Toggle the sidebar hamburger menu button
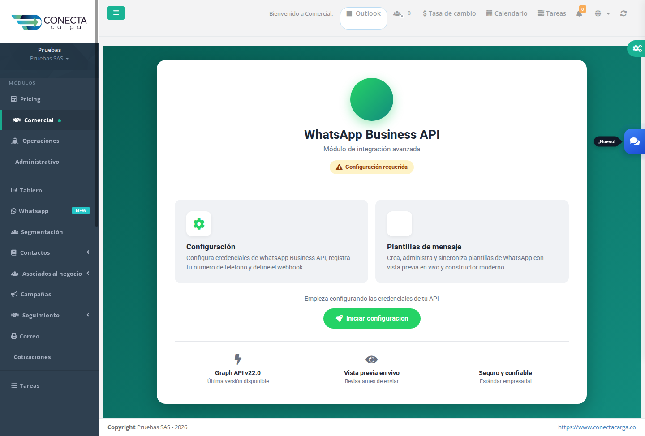Image resolution: width=645 pixels, height=436 pixels. point(116,13)
